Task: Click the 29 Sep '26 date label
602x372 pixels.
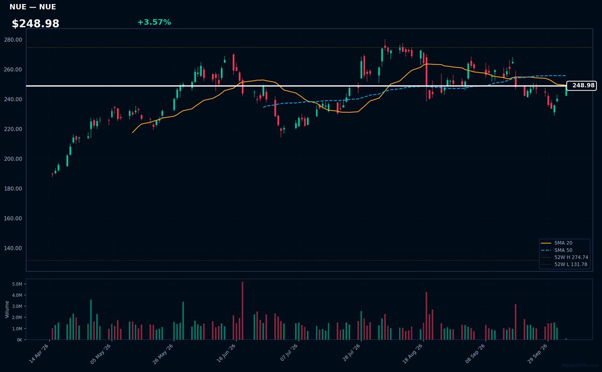Action: pyautogui.click(x=538, y=353)
